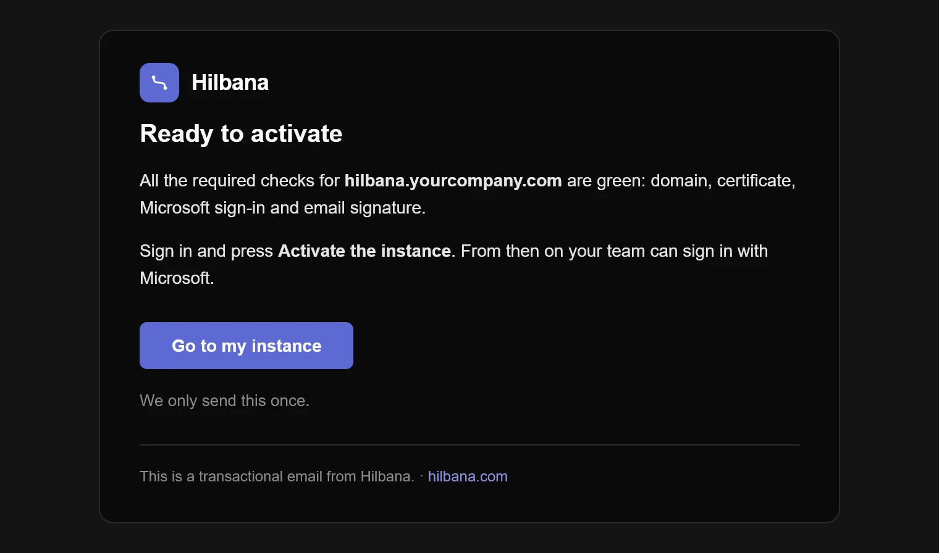The width and height of the screenshot is (939, 553).
Task: Click the Hilbana logo icon
Action: tap(159, 83)
